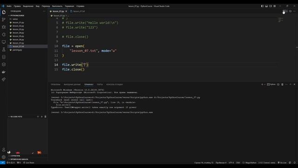The width and height of the screenshot is (298, 168).
Task: Collapse the VS CODE PETS section
Action: [16, 117]
